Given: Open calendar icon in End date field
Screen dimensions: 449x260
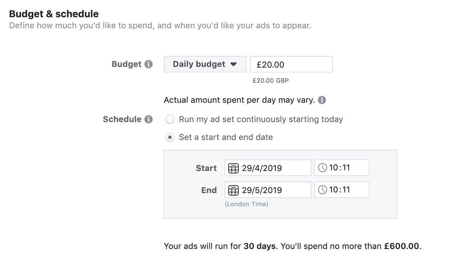Looking at the screenshot, I should (234, 190).
